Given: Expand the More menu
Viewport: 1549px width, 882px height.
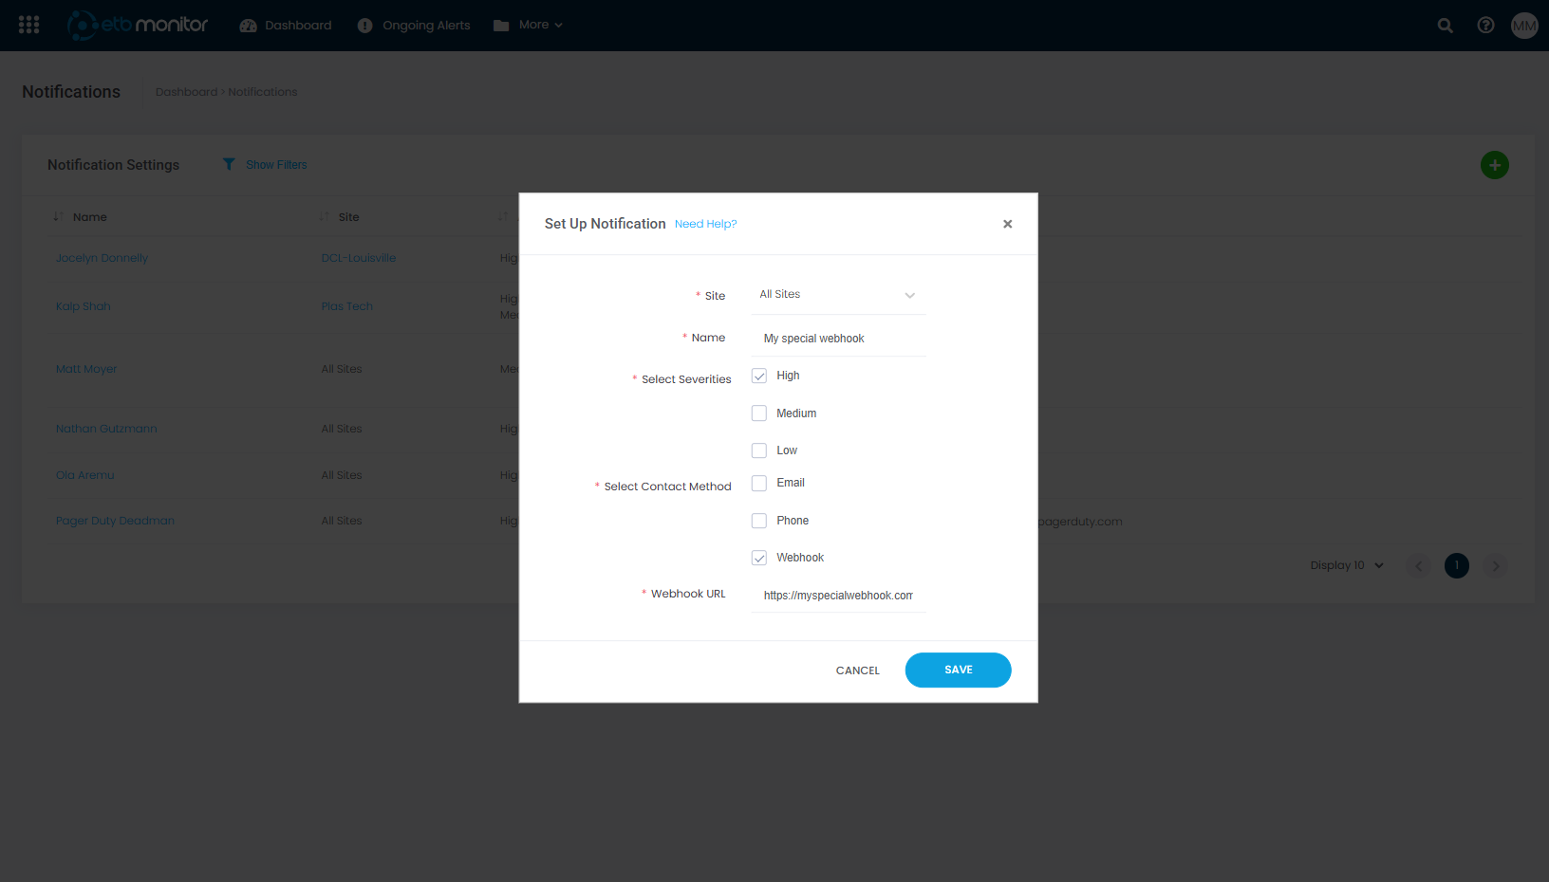Looking at the screenshot, I should point(529,25).
